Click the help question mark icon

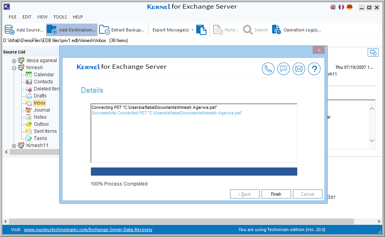[314, 69]
